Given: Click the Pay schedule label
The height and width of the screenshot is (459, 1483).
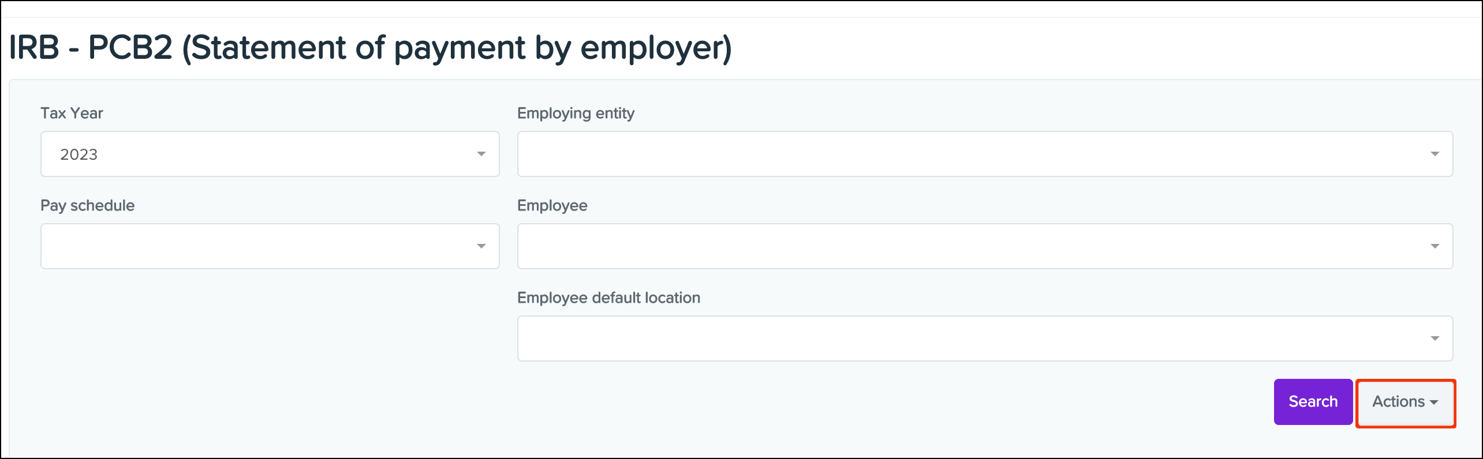Looking at the screenshot, I should point(87,205).
